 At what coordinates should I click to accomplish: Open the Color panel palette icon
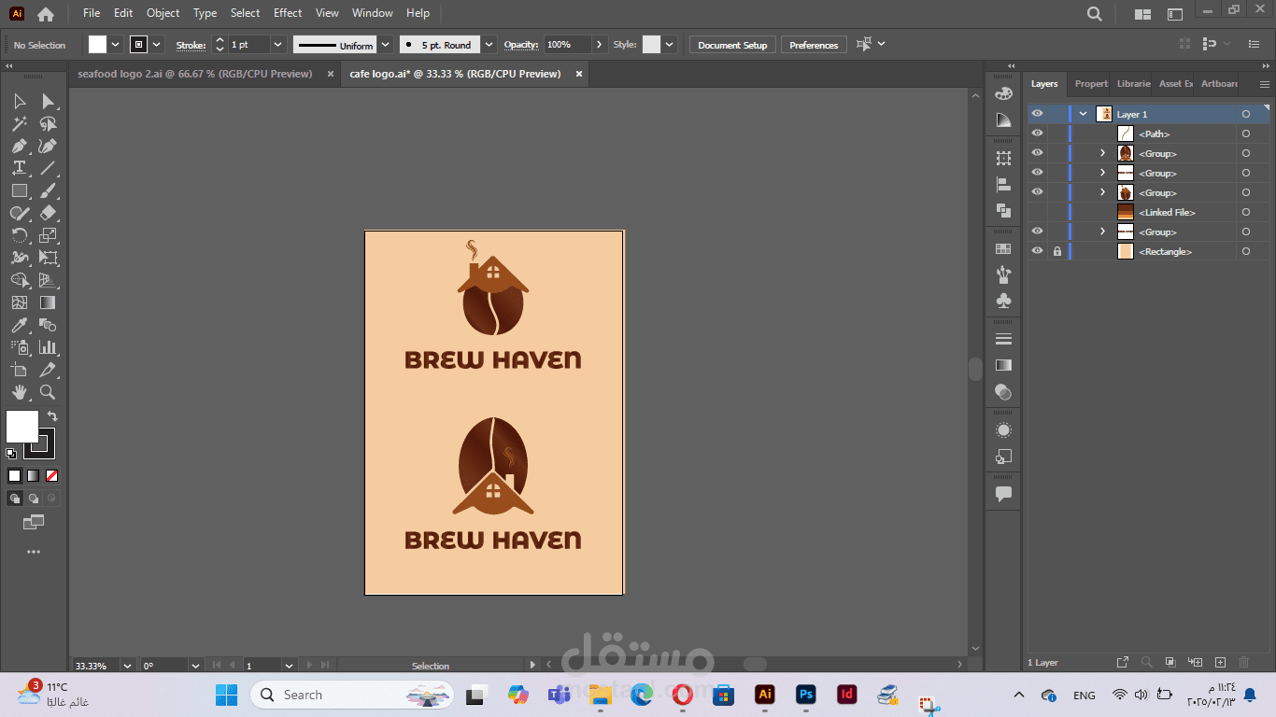tap(1003, 93)
